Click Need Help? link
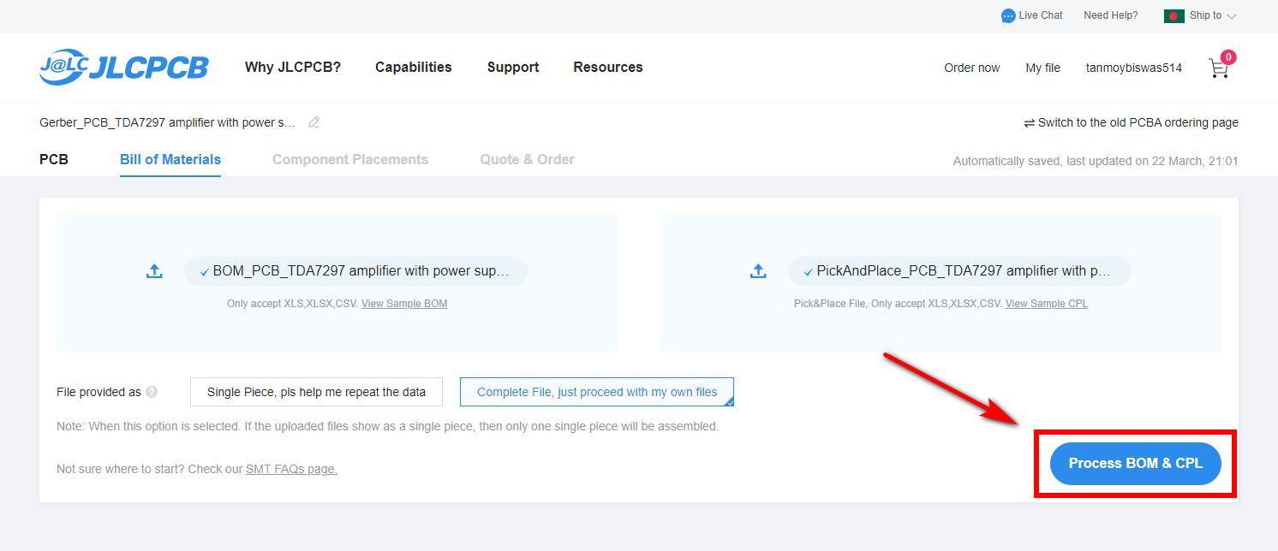Viewport: 1278px width, 551px height. tap(1111, 15)
